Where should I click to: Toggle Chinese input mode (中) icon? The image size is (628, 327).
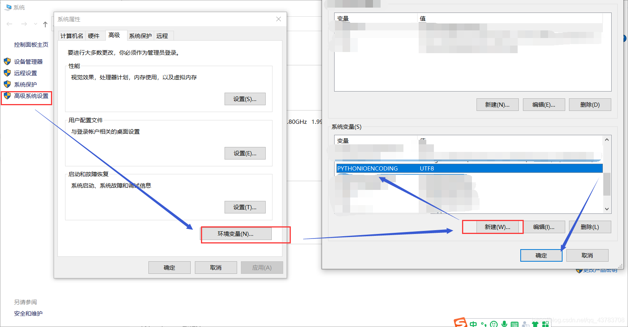click(473, 324)
